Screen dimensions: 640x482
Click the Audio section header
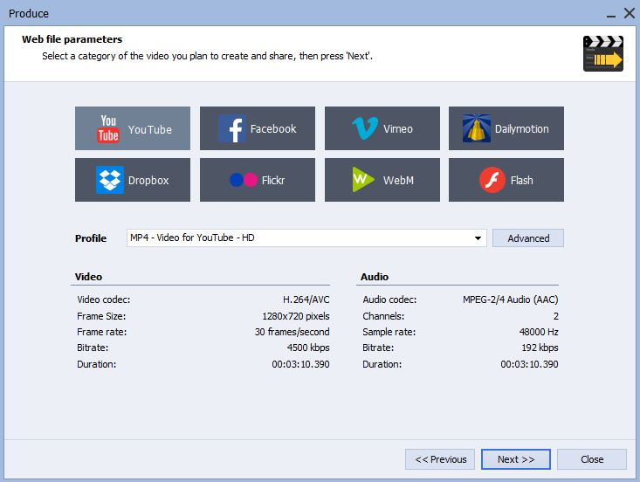coord(375,277)
